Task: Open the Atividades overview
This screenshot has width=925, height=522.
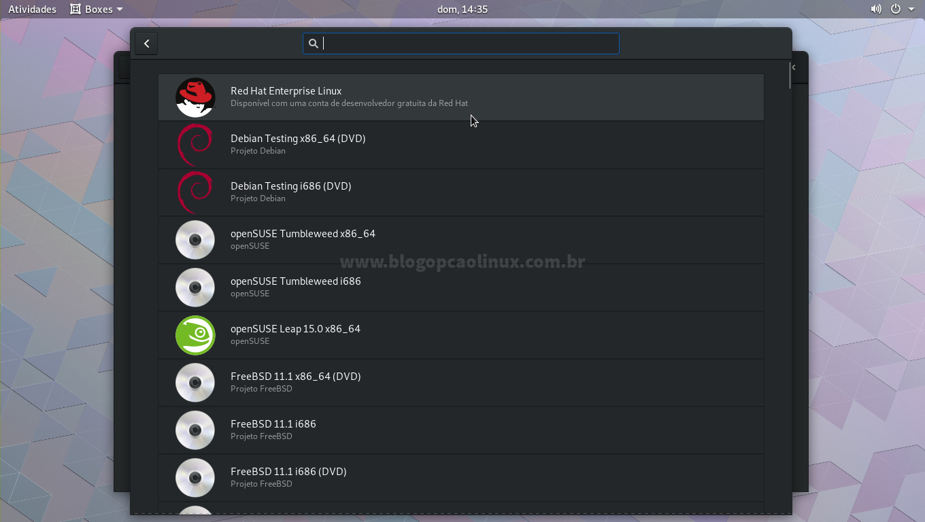Action: pos(32,10)
